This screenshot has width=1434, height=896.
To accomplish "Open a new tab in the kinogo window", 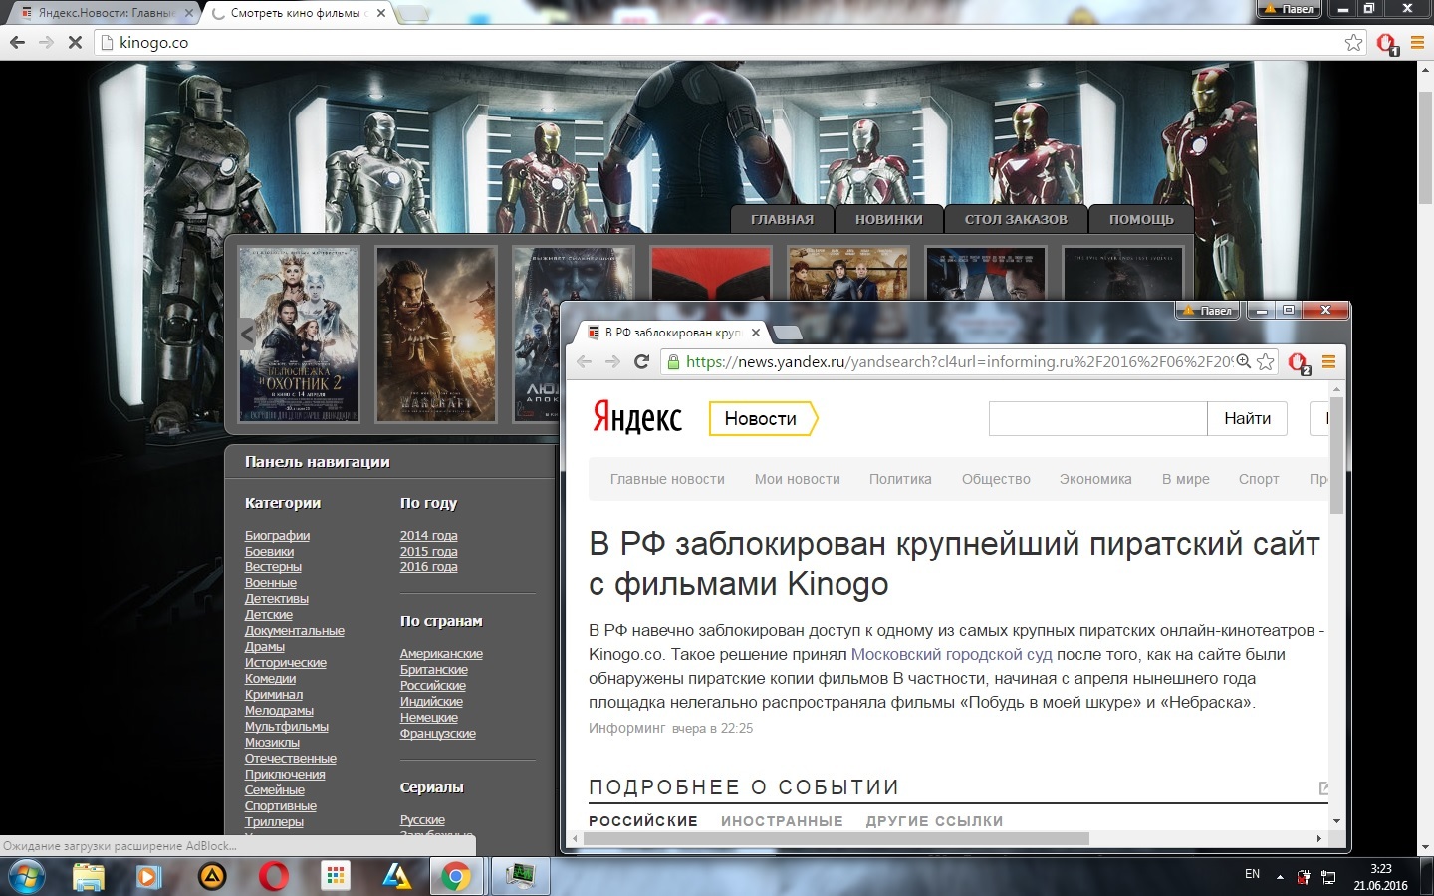I will click(x=413, y=14).
